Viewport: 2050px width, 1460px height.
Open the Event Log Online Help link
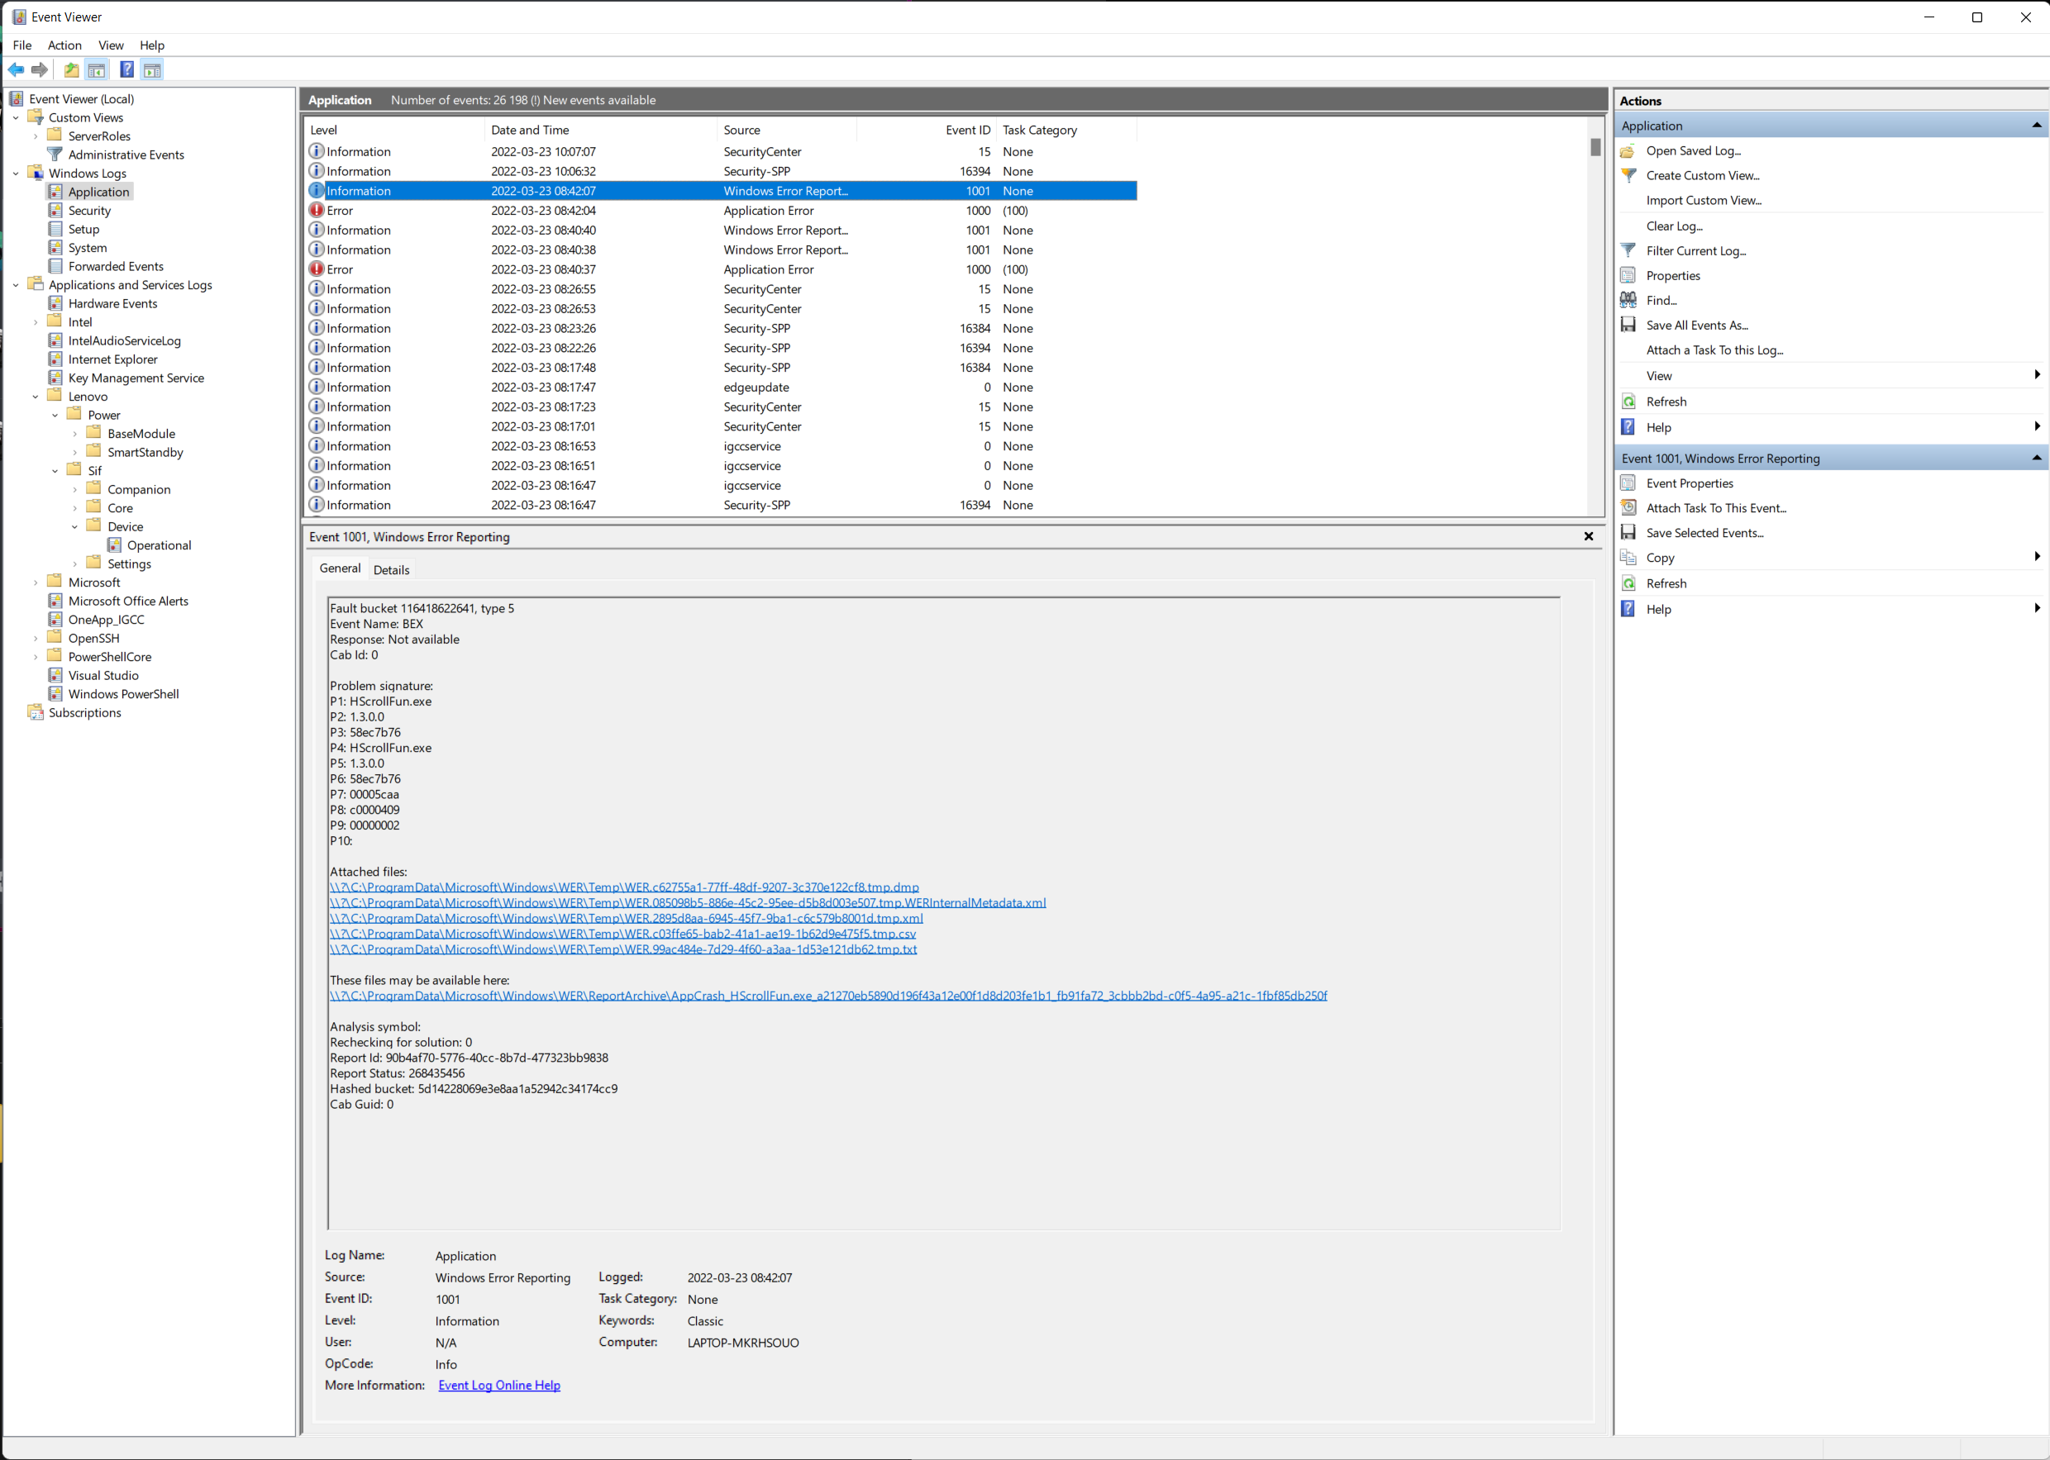(498, 1385)
